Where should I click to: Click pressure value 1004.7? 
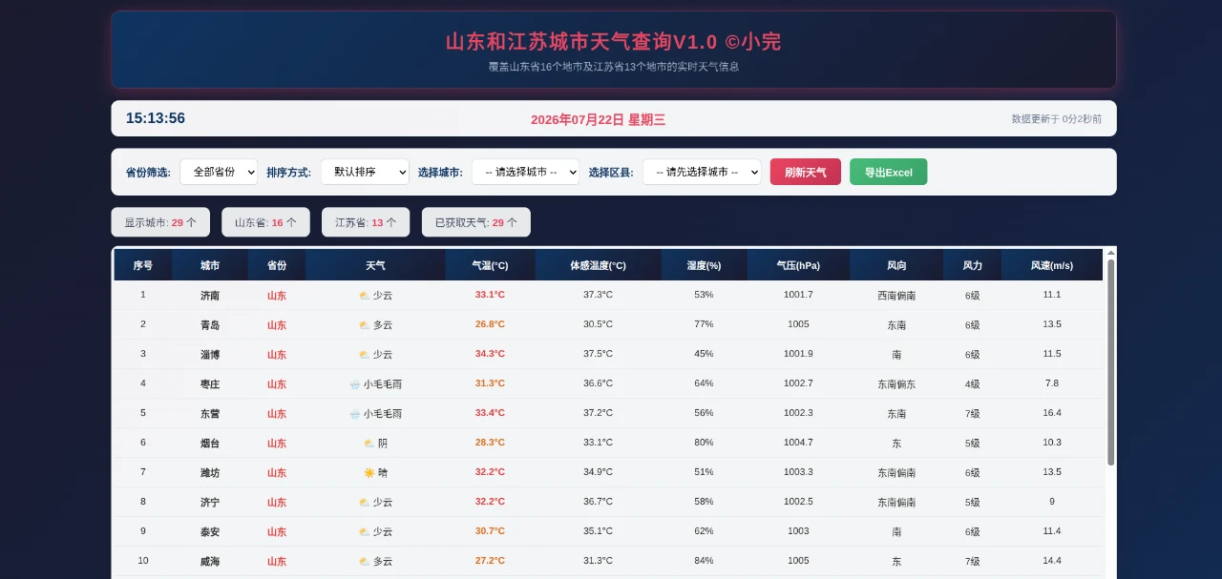click(x=798, y=443)
